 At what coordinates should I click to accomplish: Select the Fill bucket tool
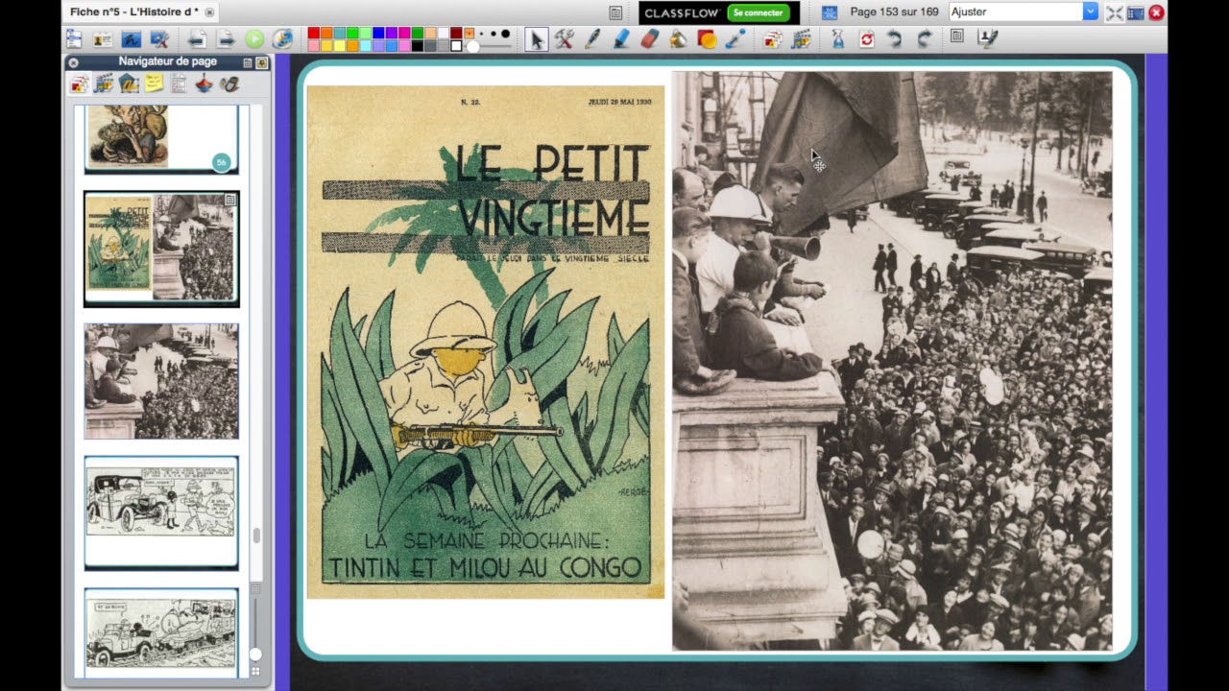click(678, 39)
